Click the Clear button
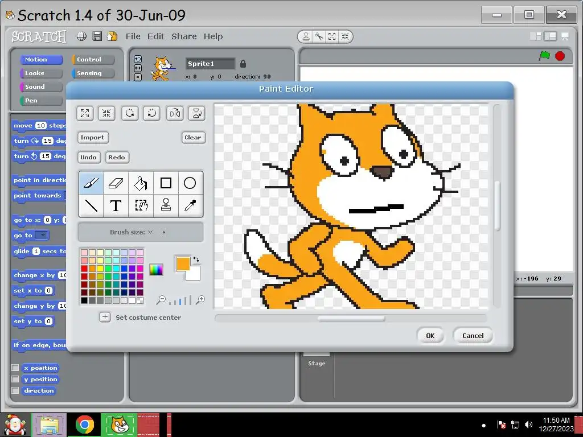Screen dimensions: 583x437 coord(193,138)
